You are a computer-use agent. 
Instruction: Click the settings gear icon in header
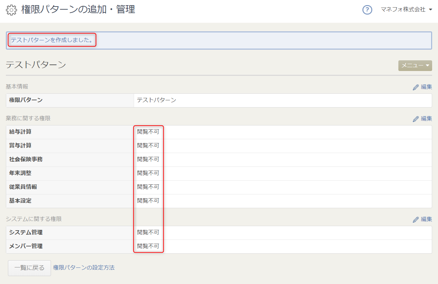[12, 10]
